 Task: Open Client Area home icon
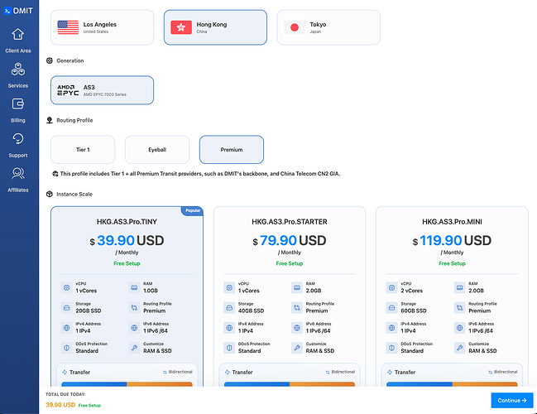[18, 34]
